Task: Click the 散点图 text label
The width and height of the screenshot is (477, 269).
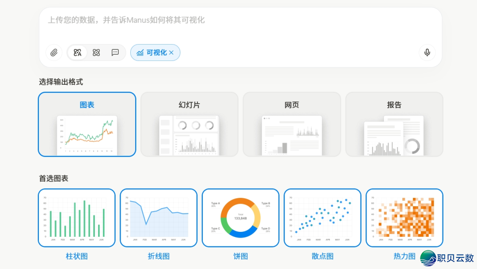Action: pyautogui.click(x=322, y=256)
